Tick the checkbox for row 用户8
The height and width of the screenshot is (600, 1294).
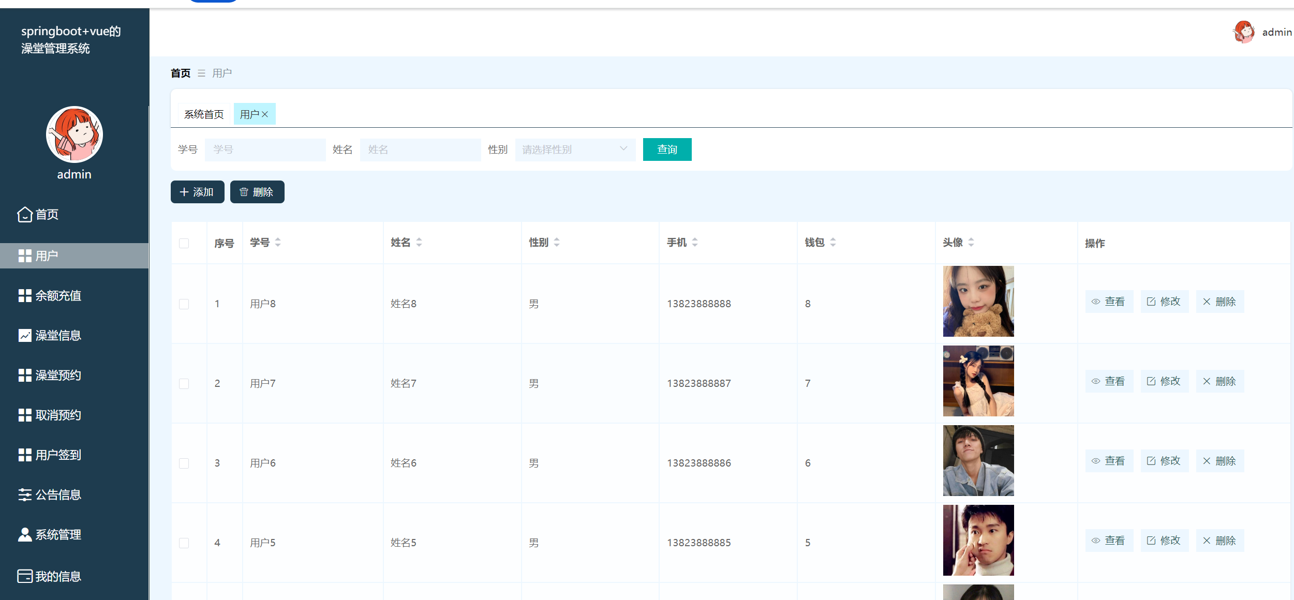184,304
